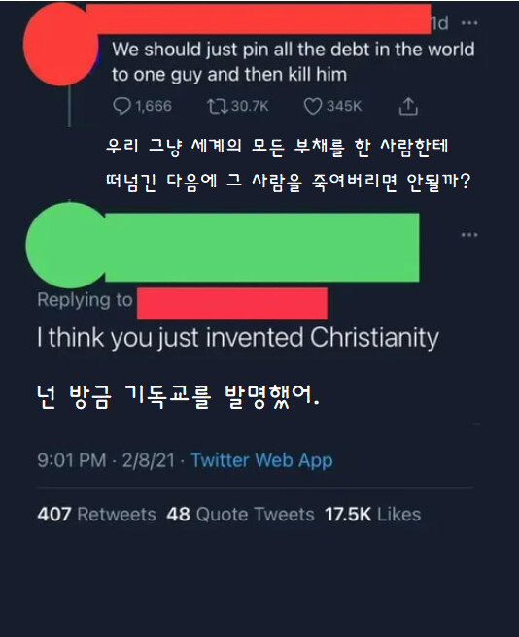View the 17.5K Likes list
This screenshot has height=637, width=519.
(x=372, y=515)
